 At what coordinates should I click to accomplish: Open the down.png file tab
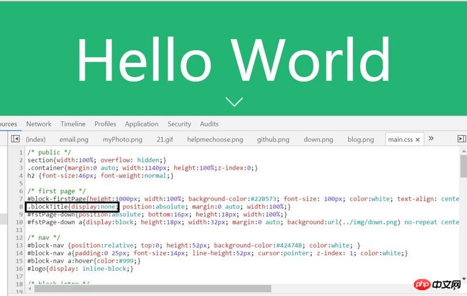318,139
